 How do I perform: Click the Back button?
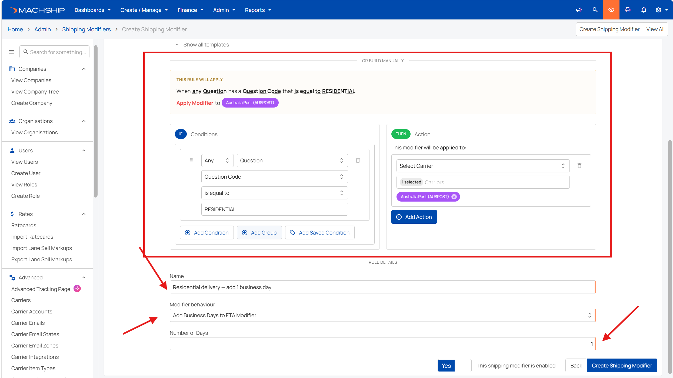576,366
